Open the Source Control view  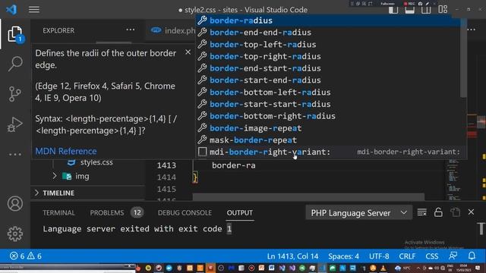coord(15,94)
